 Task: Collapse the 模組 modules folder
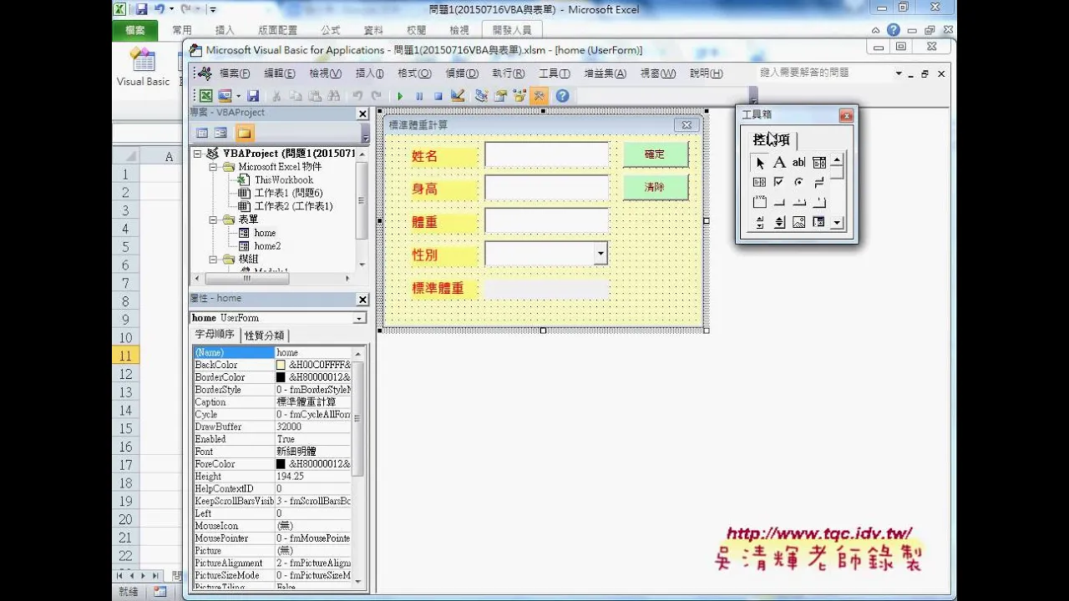click(x=213, y=260)
